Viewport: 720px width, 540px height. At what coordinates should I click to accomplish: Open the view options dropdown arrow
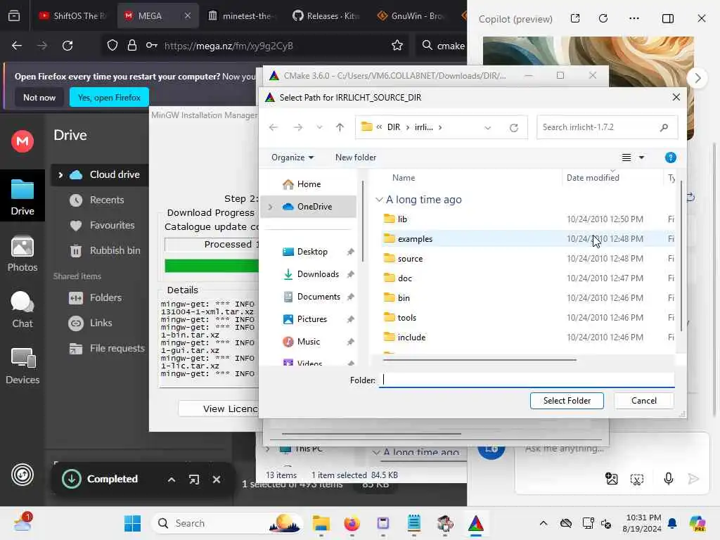(641, 157)
